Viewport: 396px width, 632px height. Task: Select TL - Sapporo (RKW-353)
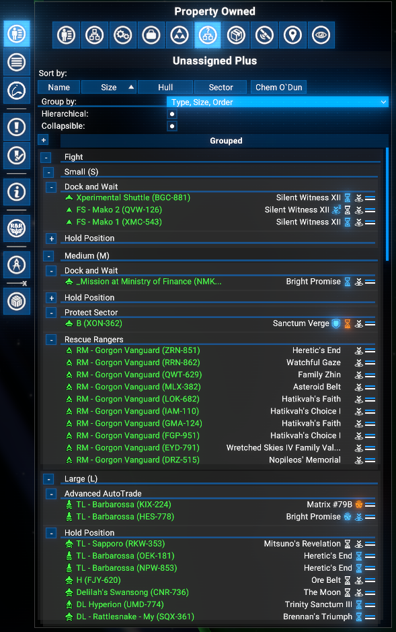[x=120, y=544]
